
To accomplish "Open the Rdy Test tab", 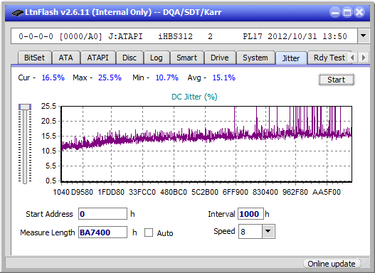I will pyautogui.click(x=329, y=58).
